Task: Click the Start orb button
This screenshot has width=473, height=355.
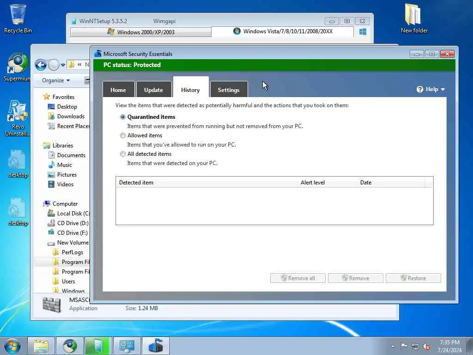Action: (12, 346)
